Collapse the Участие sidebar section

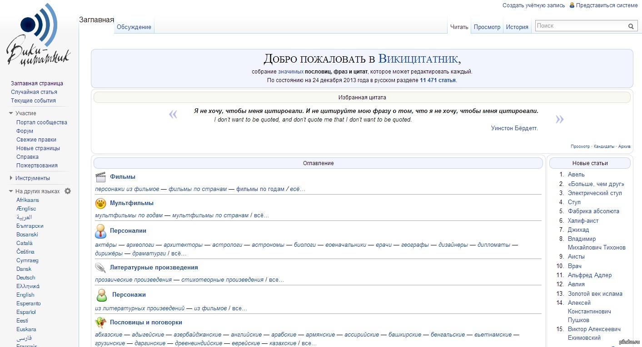coord(11,113)
